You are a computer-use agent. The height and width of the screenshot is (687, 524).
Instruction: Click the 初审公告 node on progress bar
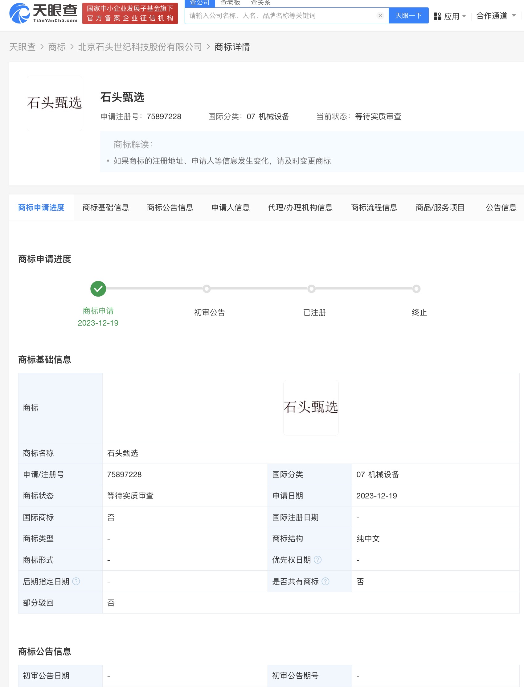click(x=207, y=289)
